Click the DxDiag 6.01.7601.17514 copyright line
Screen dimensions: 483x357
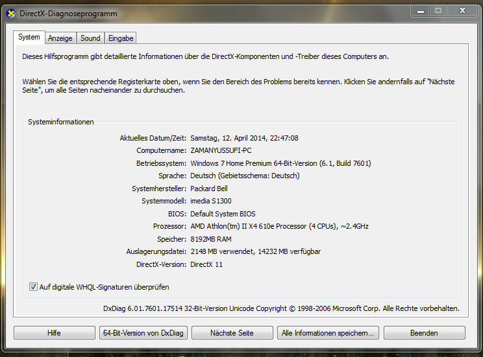pos(281,308)
